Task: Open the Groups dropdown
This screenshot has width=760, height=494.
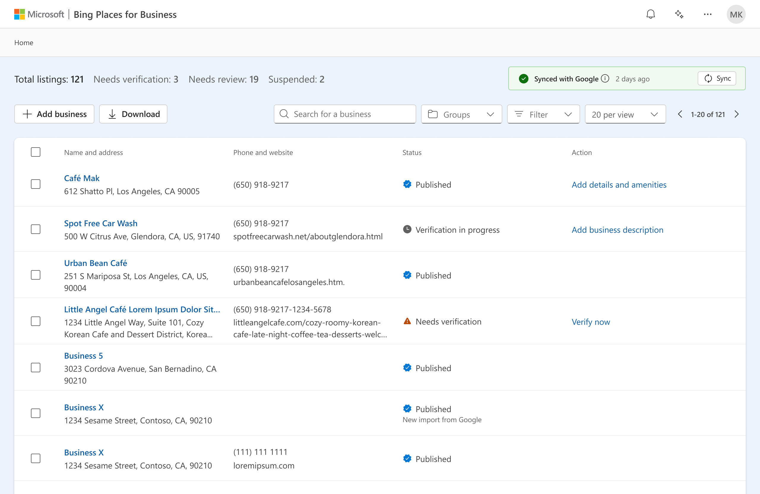Action: [461, 114]
